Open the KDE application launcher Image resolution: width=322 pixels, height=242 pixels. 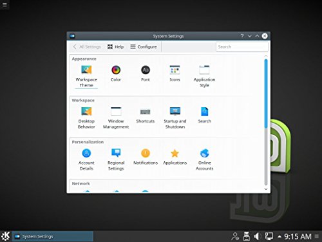5,236
